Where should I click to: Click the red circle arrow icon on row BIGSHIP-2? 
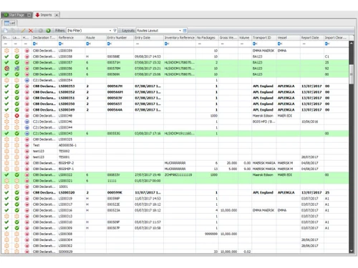point(26,163)
